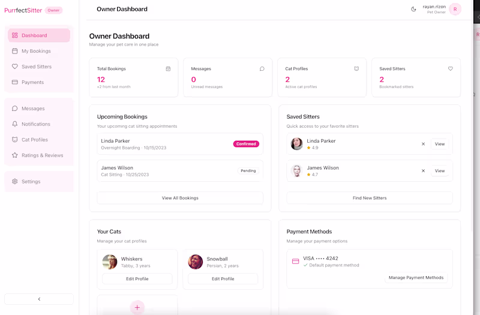Edit Snowball's profile

coord(223,279)
